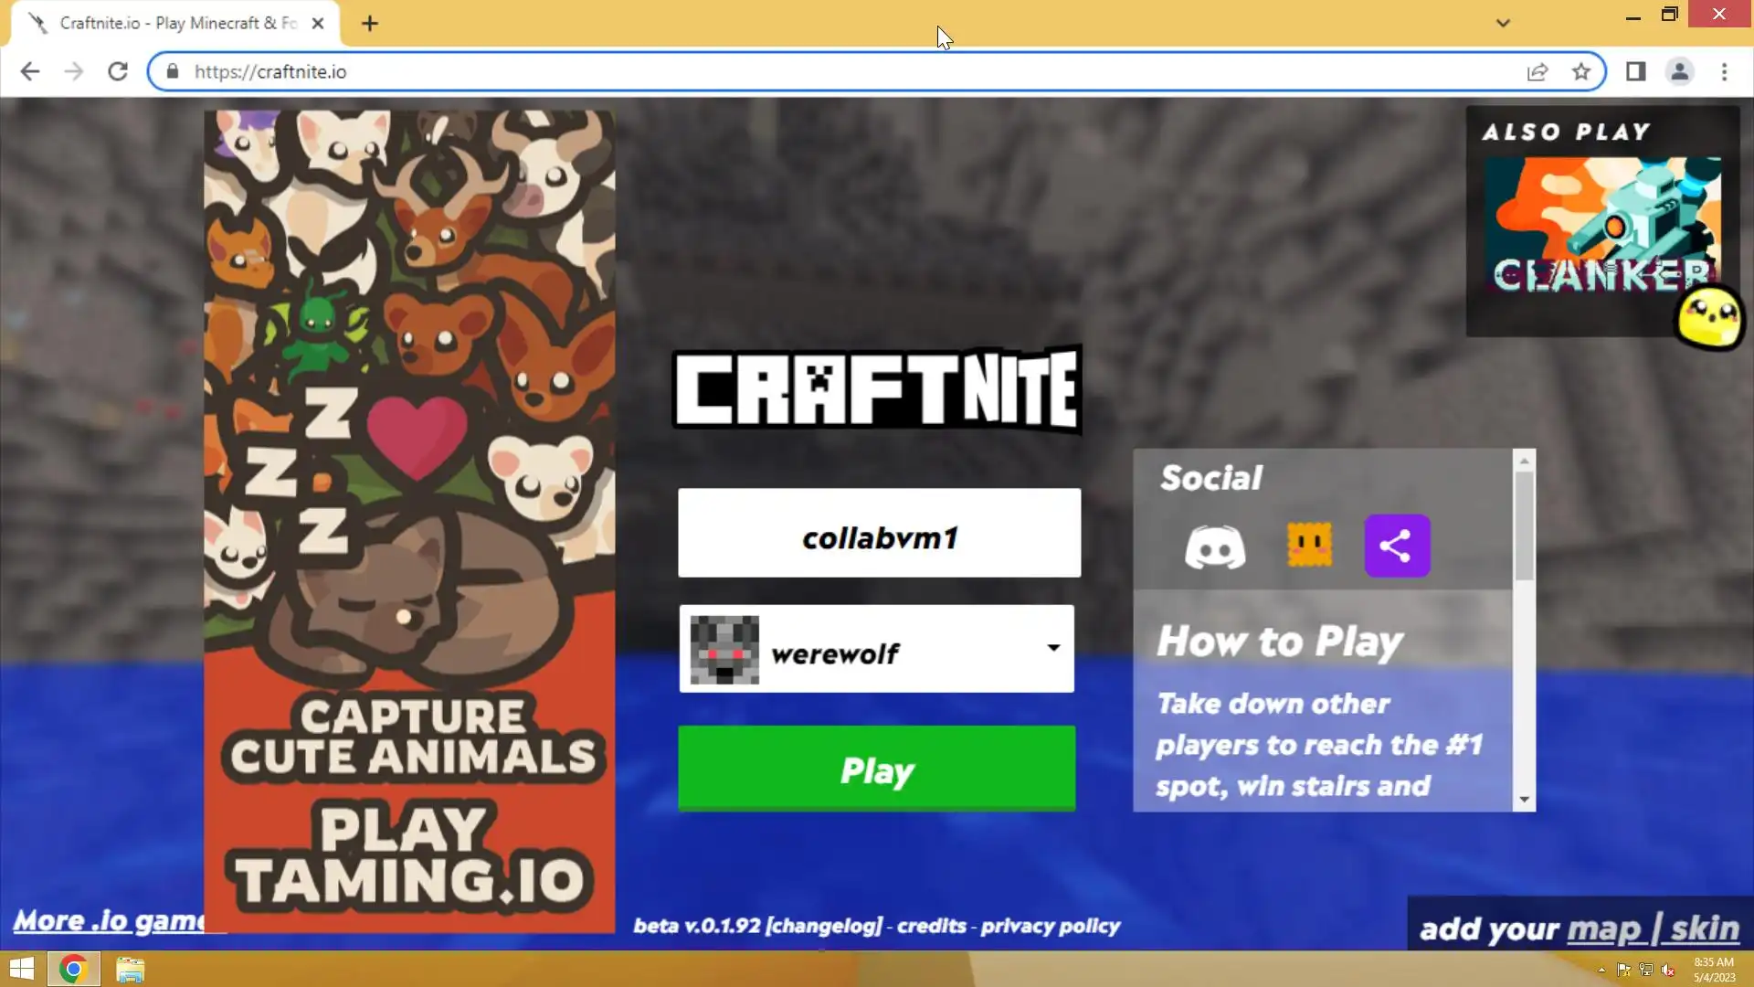Click the orange pixel face social icon

coord(1308,546)
